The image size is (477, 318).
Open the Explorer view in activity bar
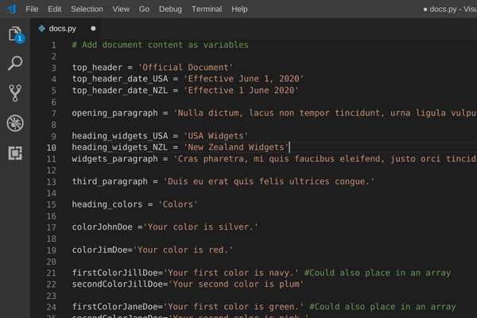[x=15, y=34]
